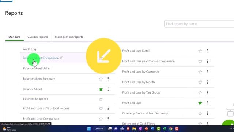Viewport: 234px width, 132px height.
Task: Open Quarterly Profit and Loss Summary options
Action: [207, 113]
